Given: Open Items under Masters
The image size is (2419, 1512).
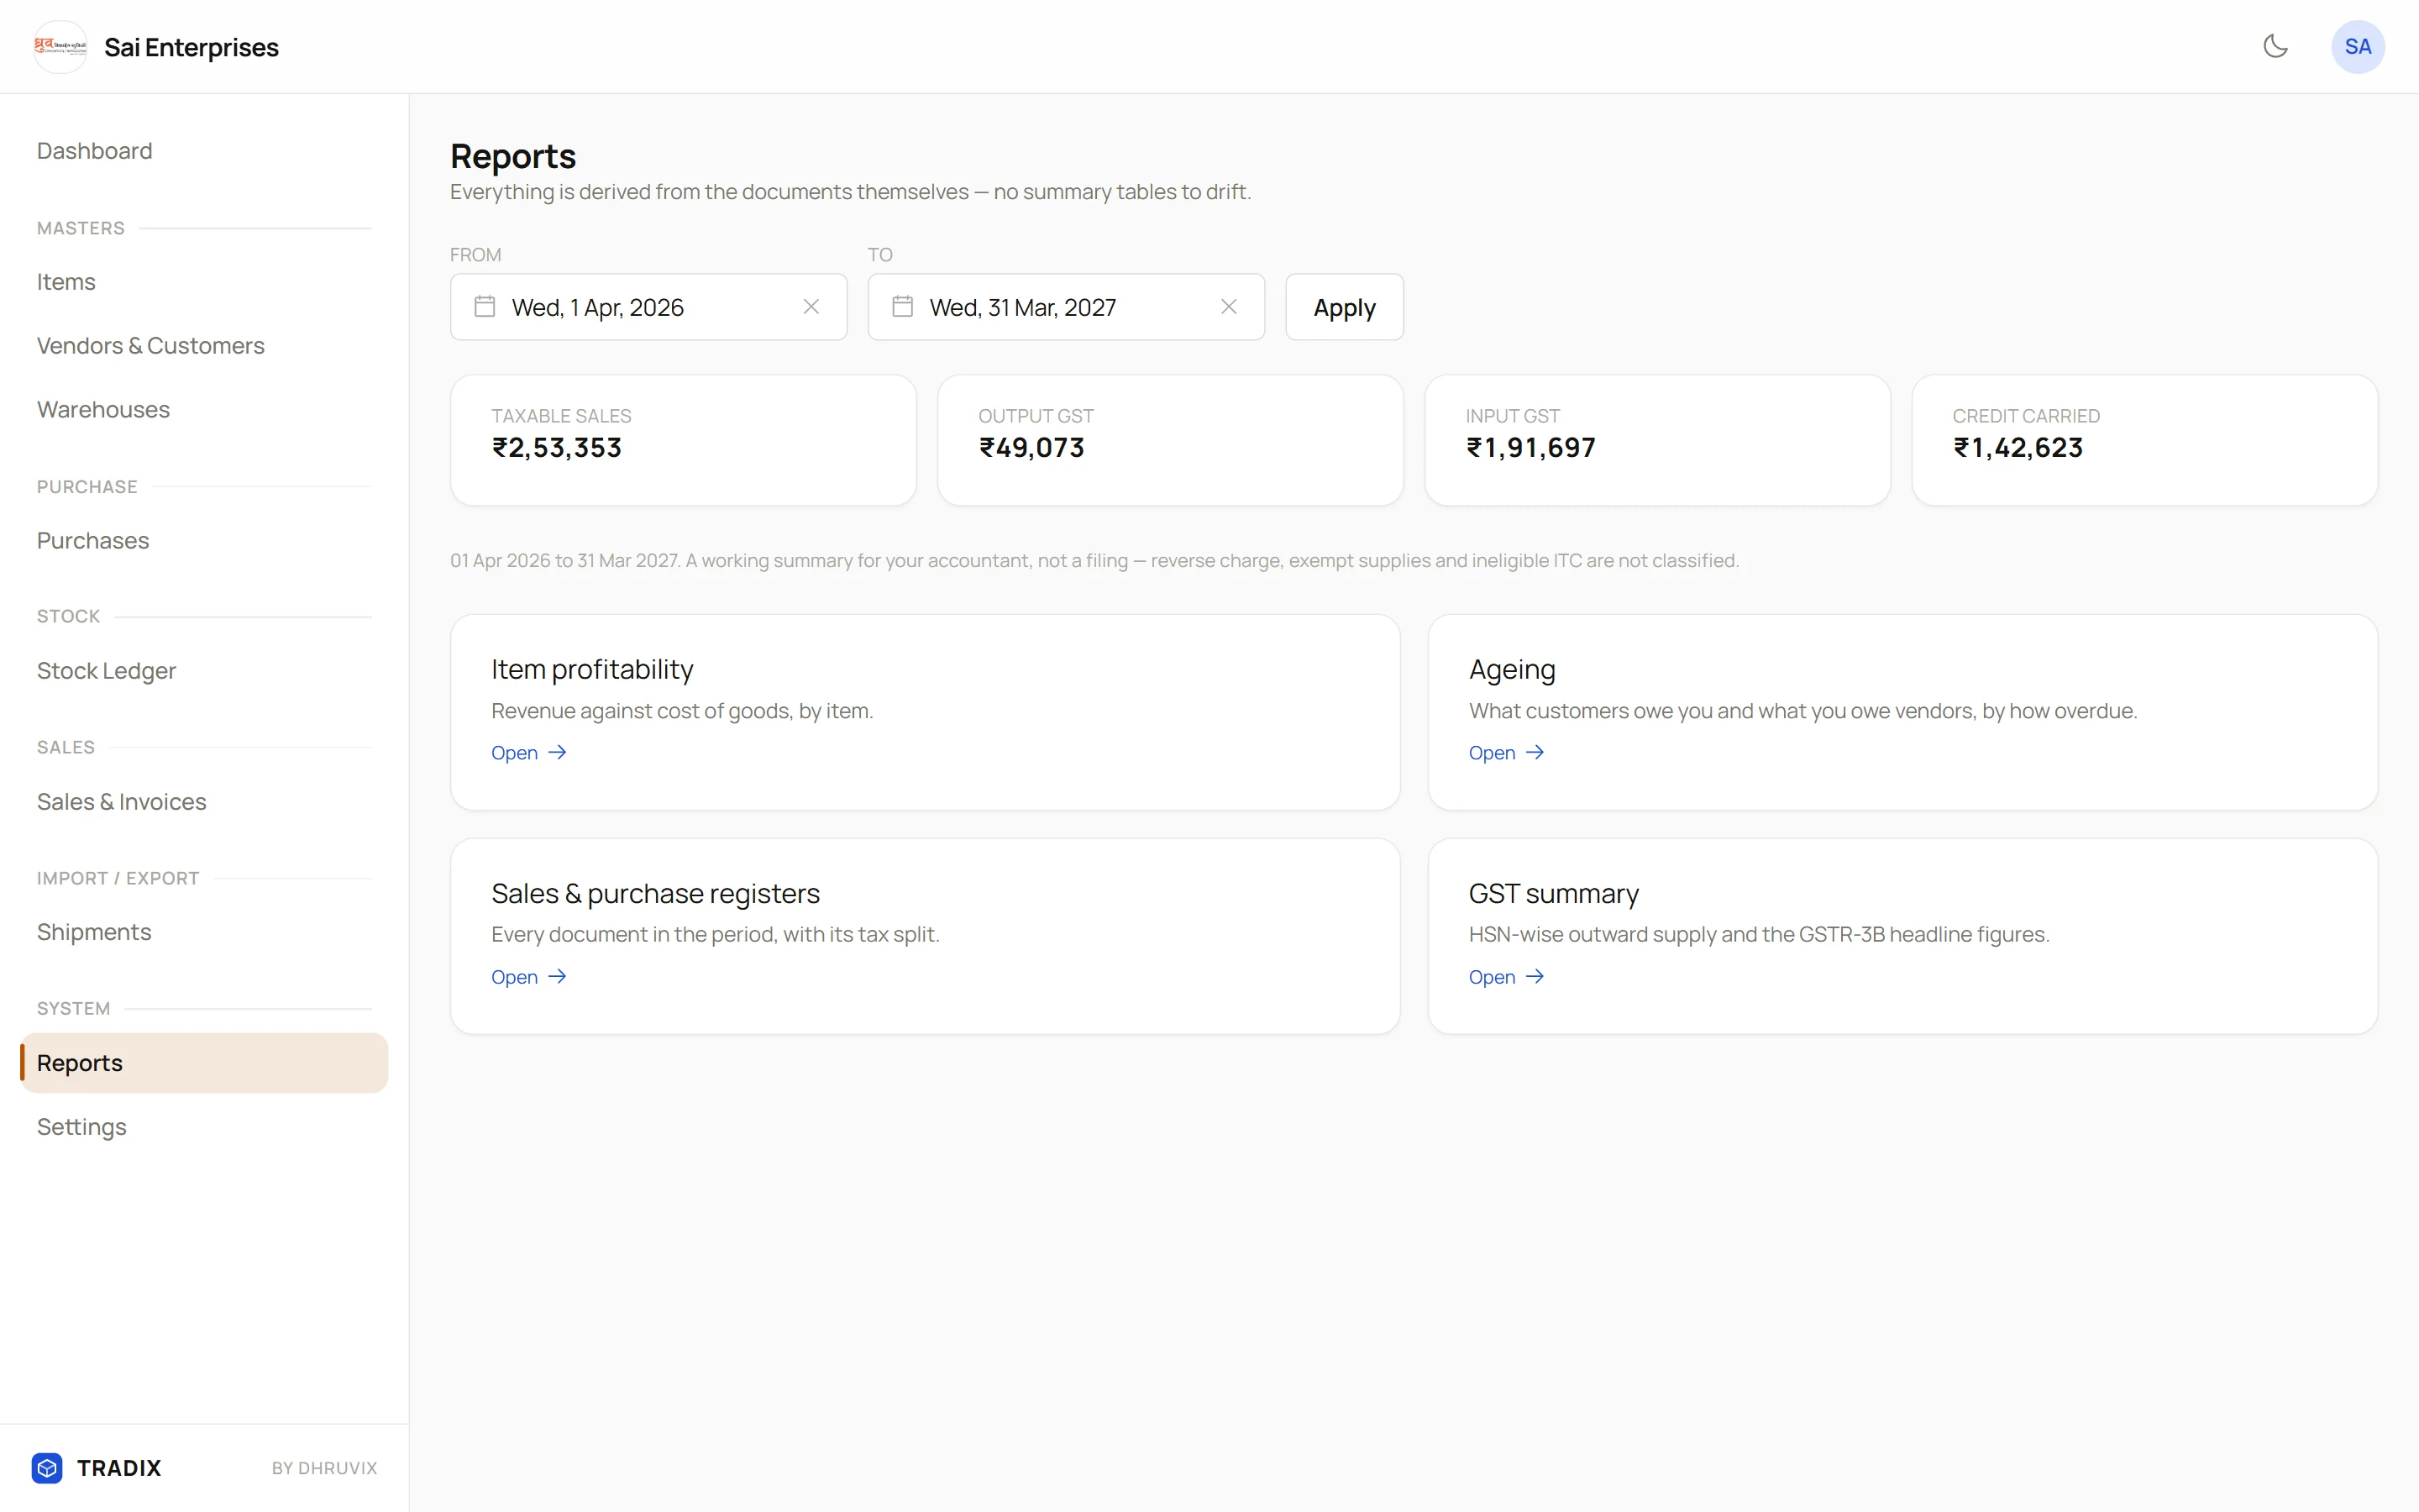Looking at the screenshot, I should coord(66,282).
